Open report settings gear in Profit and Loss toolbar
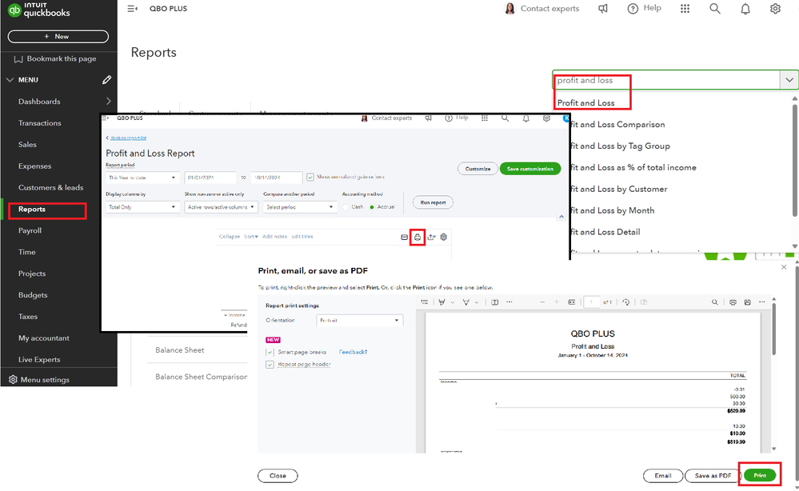The width and height of the screenshot is (799, 491). pyautogui.click(x=444, y=237)
